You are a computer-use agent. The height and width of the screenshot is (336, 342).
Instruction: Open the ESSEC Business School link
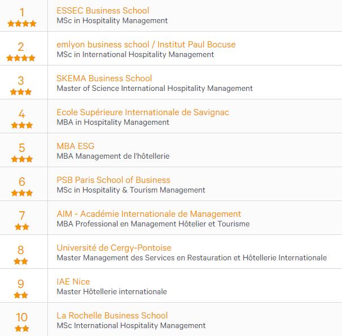[103, 11]
